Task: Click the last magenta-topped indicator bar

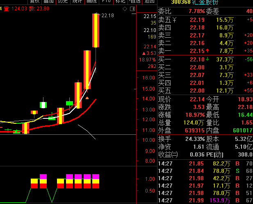Action: tap(96, 181)
